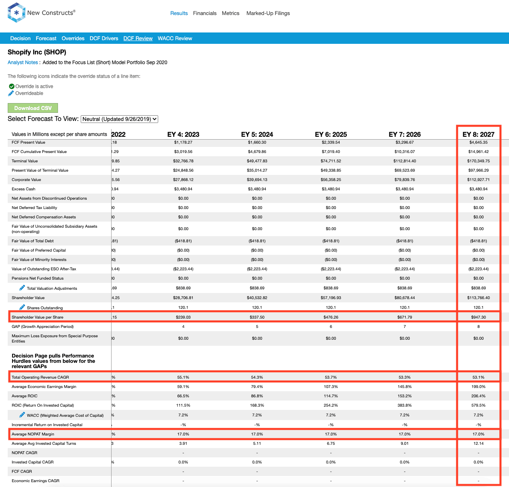The image size is (509, 487).
Task: Click the EY 4: 2023 column header
Action: pyautogui.click(x=183, y=134)
